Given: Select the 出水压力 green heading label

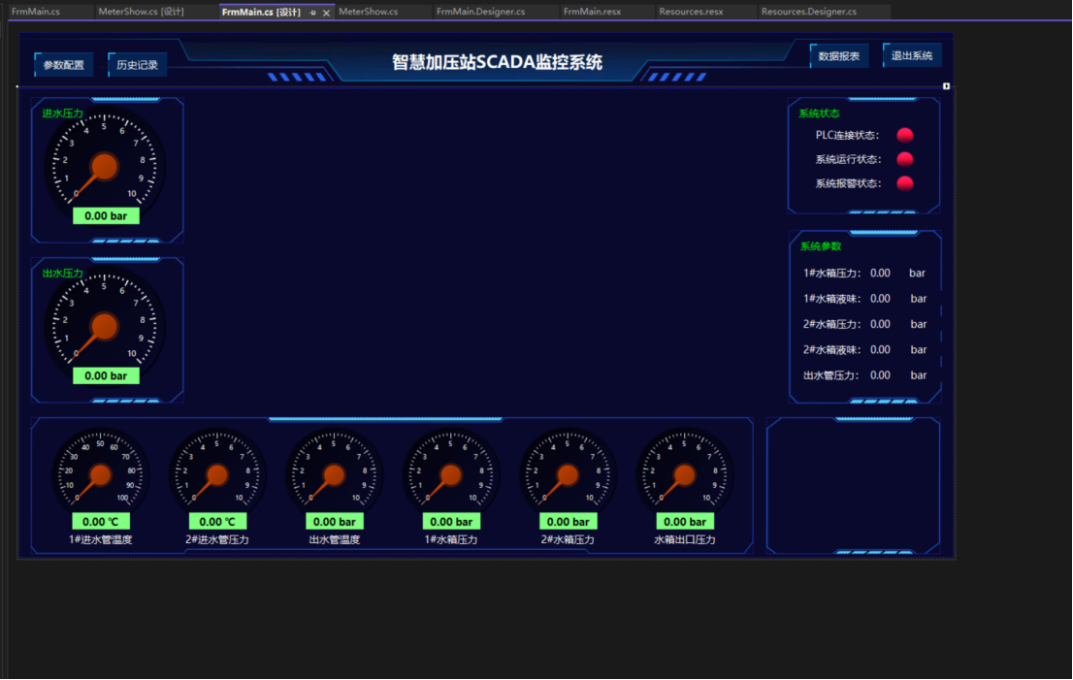Looking at the screenshot, I should 62,273.
